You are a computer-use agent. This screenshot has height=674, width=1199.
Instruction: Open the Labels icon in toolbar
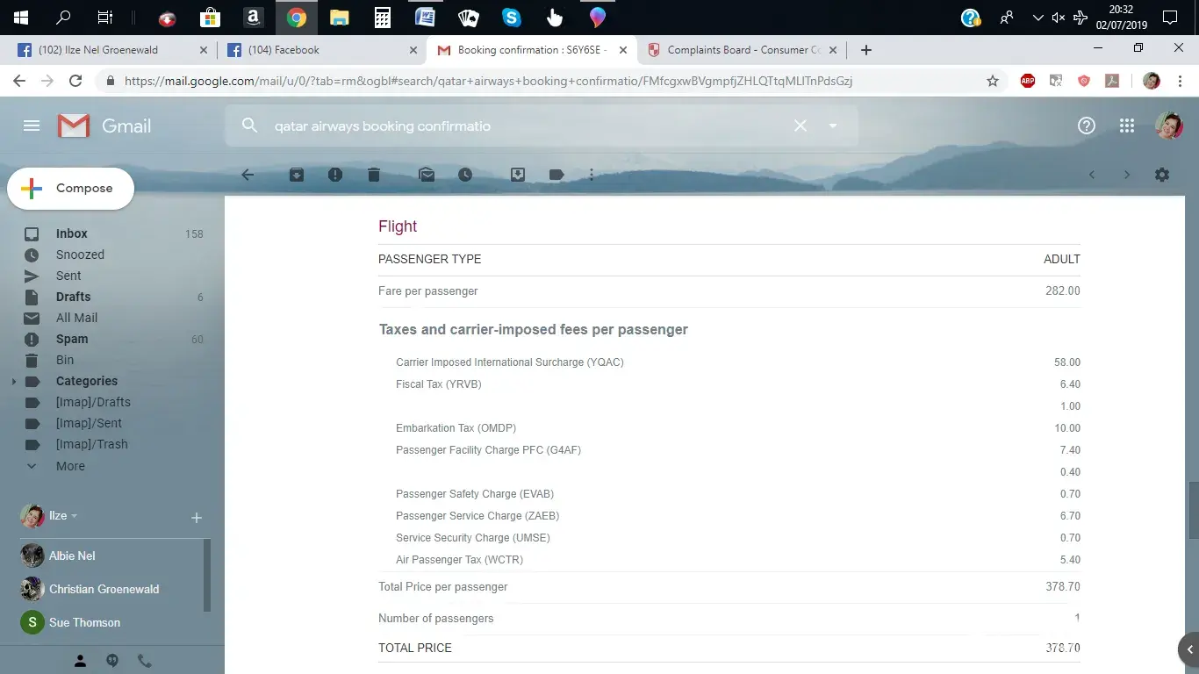[x=556, y=175]
